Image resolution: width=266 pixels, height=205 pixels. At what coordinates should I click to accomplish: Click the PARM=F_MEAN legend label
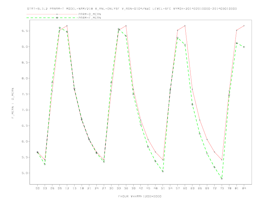[90, 18]
